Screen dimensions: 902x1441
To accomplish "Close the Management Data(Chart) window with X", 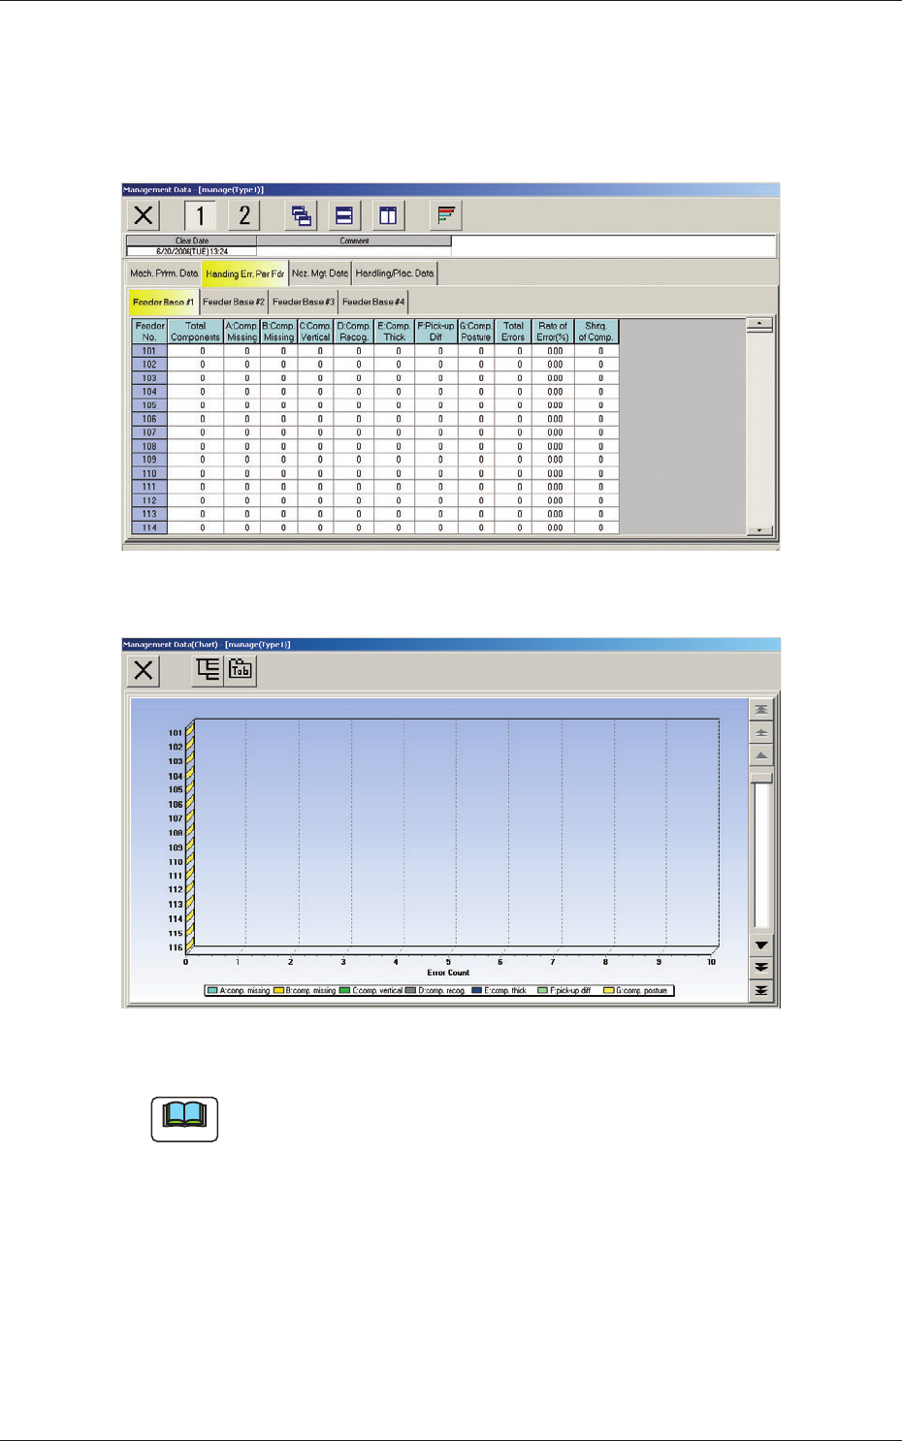I will tap(144, 670).
